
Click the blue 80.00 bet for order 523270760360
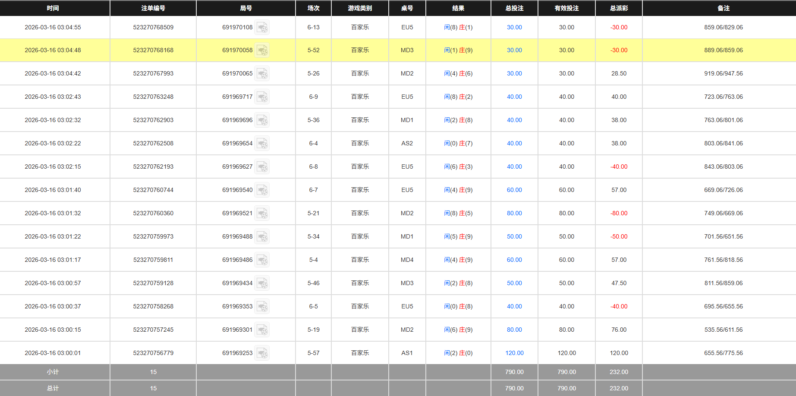514,213
